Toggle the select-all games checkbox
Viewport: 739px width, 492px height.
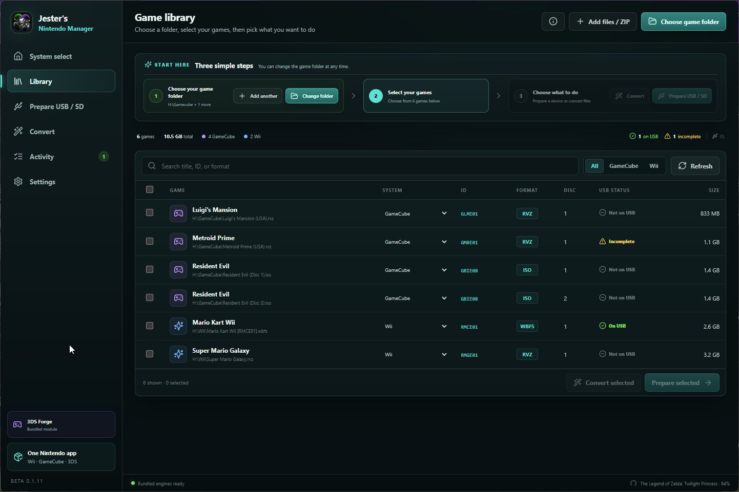[x=150, y=189]
